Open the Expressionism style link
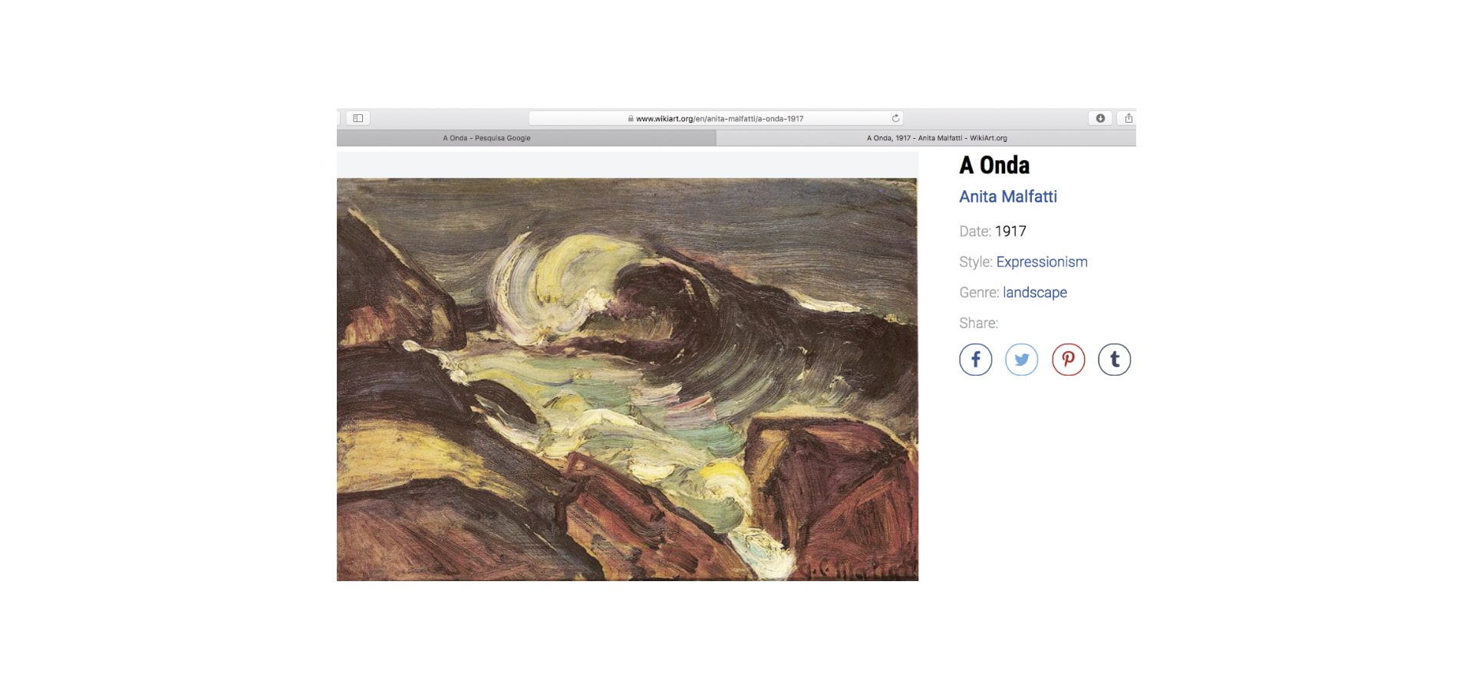This screenshot has height=690, width=1473. (1041, 262)
